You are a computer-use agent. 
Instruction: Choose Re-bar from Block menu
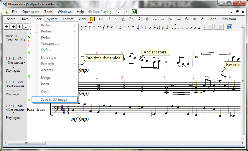coord(54,37)
